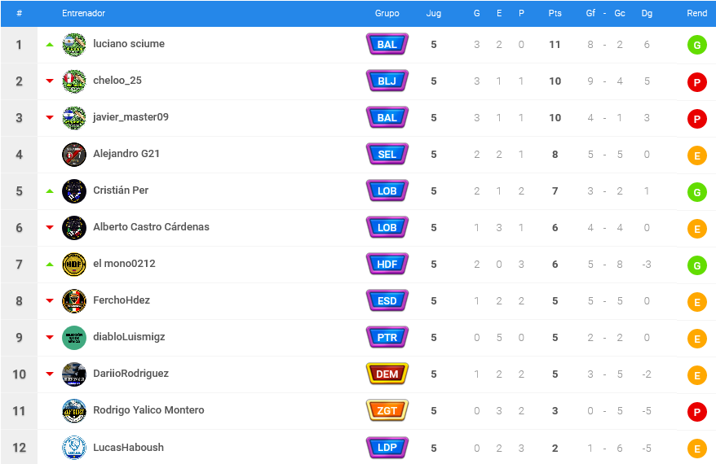Click the green up arrow beside Cristián Per
The width and height of the screenshot is (716, 464).
50,191
